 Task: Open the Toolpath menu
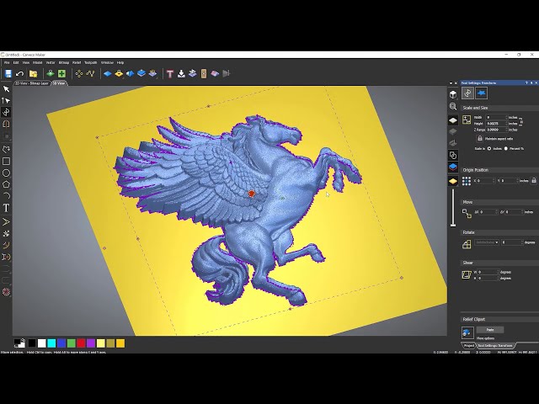click(91, 63)
